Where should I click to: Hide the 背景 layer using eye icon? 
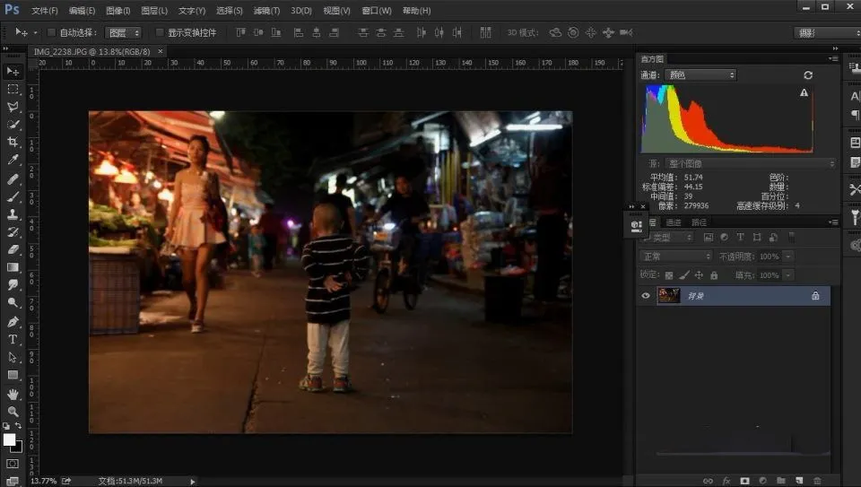pyautogui.click(x=645, y=295)
